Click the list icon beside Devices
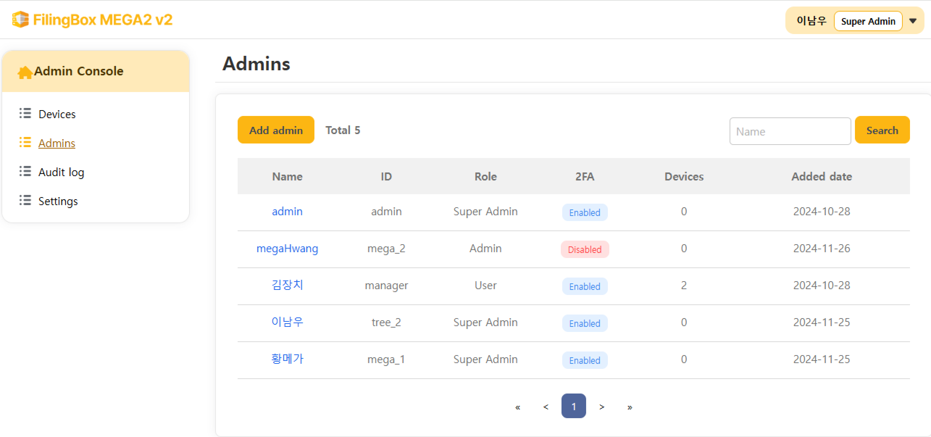Image resolution: width=931 pixels, height=437 pixels. coord(25,113)
